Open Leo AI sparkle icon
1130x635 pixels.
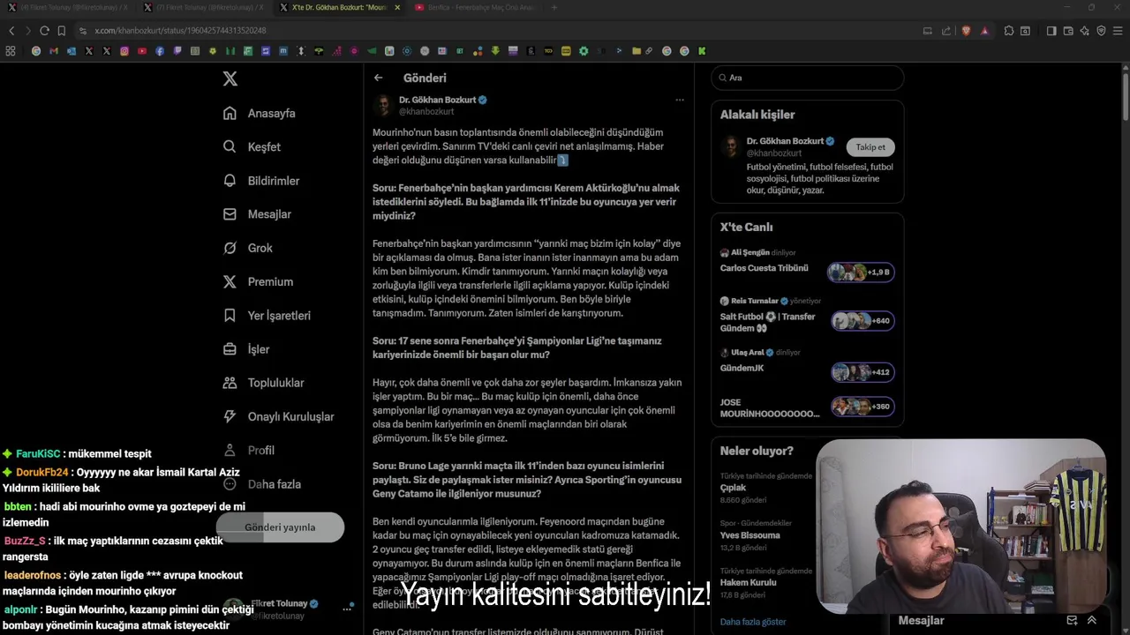click(x=1085, y=31)
